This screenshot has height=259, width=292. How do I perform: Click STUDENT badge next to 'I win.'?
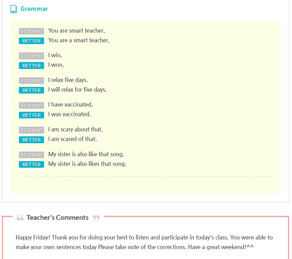click(31, 56)
